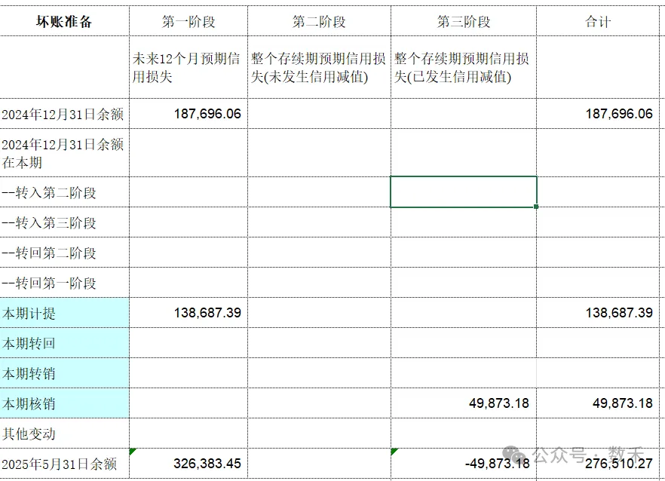Select the --转入第三阶段 row label
The image size is (665, 481).
(64, 222)
